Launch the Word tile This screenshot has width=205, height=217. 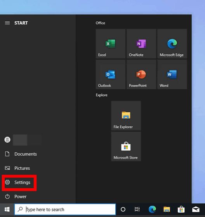(172, 74)
